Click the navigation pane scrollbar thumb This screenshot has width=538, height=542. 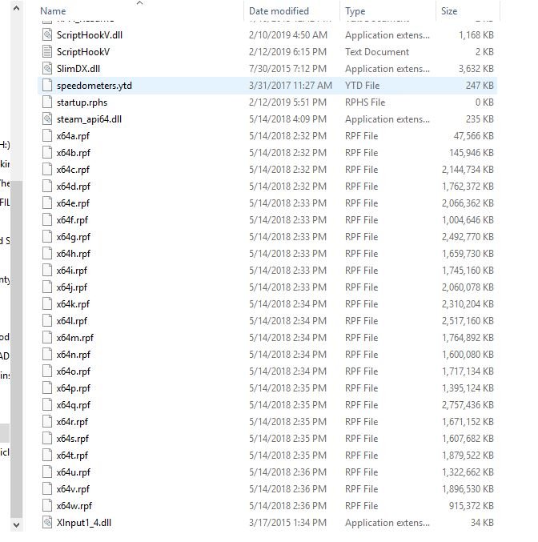(x=16, y=349)
